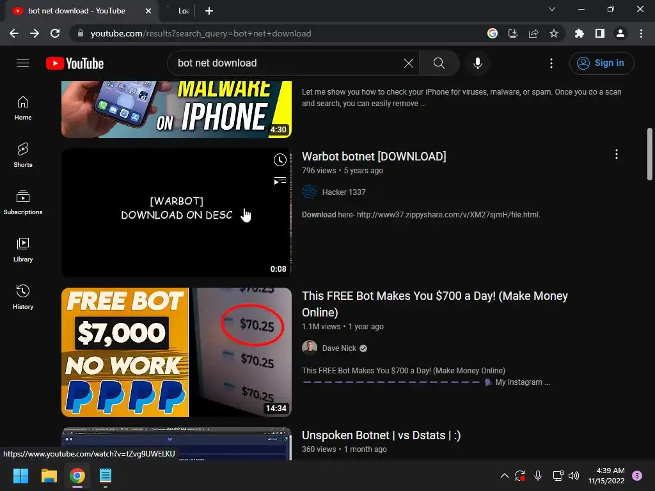
Task: Show hidden tray icons
Action: coord(505,476)
